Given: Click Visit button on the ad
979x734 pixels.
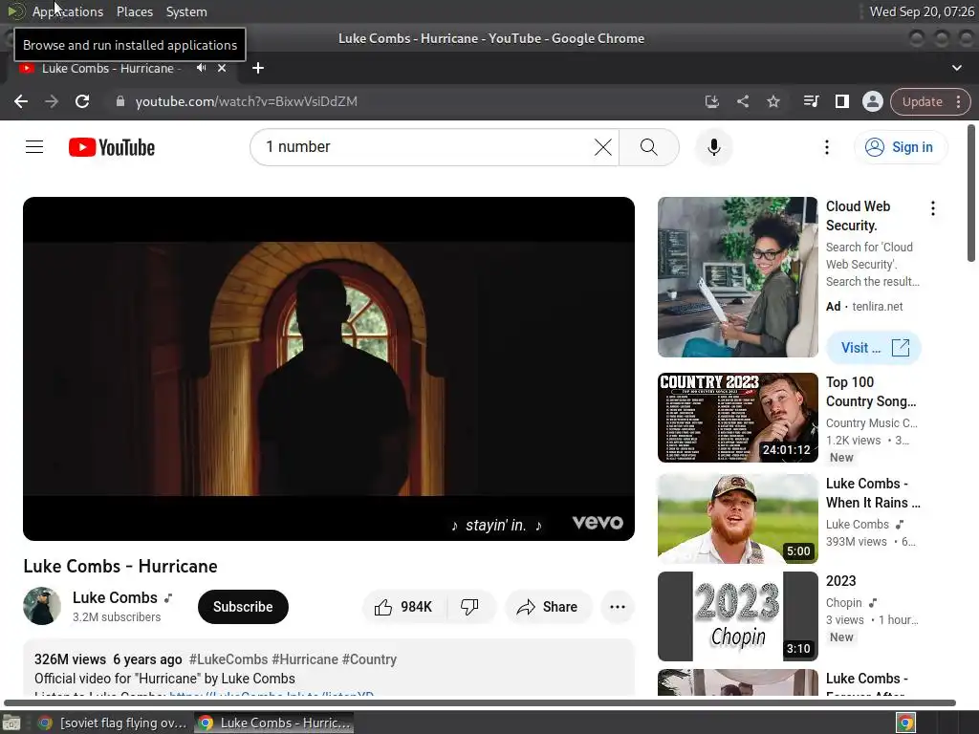Looking at the screenshot, I should click(x=874, y=348).
